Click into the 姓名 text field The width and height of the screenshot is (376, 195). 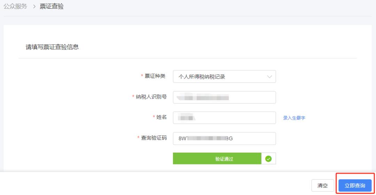tap(224, 118)
